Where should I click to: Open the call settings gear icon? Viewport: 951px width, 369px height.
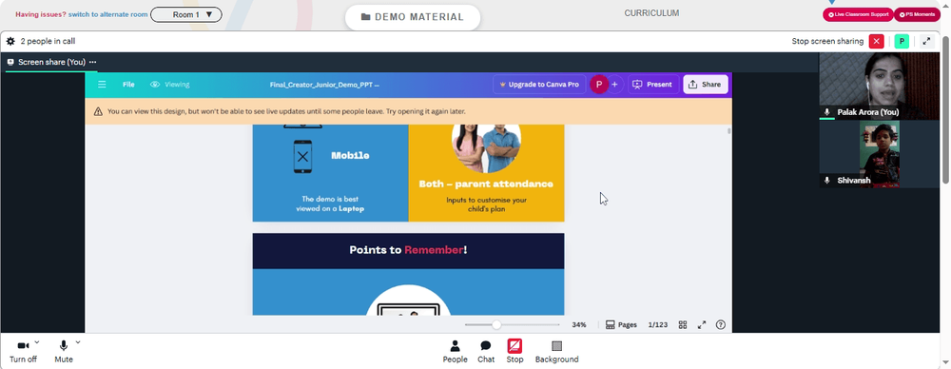click(10, 41)
